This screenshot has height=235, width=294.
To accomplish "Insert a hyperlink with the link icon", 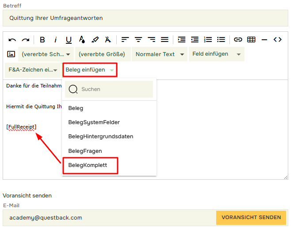I will click(238, 40).
